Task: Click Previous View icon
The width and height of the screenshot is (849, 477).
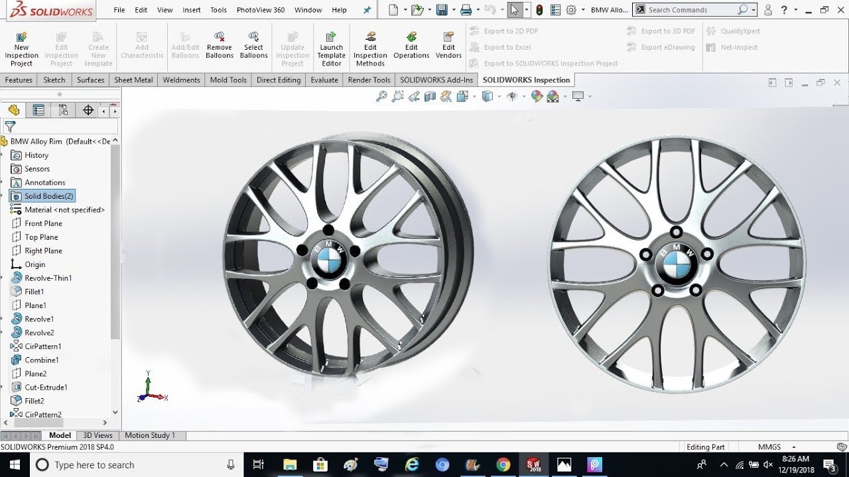Action: coord(414,97)
